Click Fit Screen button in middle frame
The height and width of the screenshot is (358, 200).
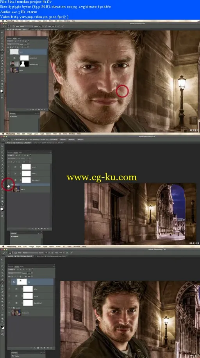[x=63, y=140]
